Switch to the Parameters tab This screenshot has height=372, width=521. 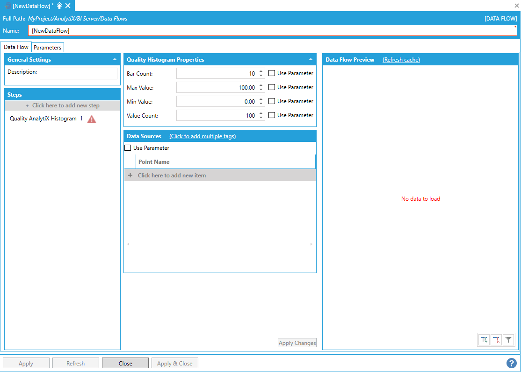[x=47, y=48]
